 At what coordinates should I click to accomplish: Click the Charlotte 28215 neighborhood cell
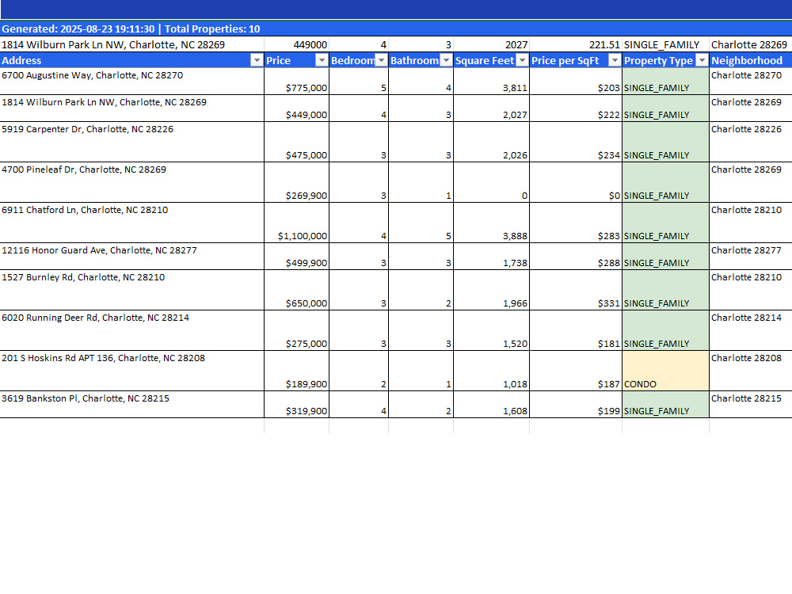tap(751, 405)
